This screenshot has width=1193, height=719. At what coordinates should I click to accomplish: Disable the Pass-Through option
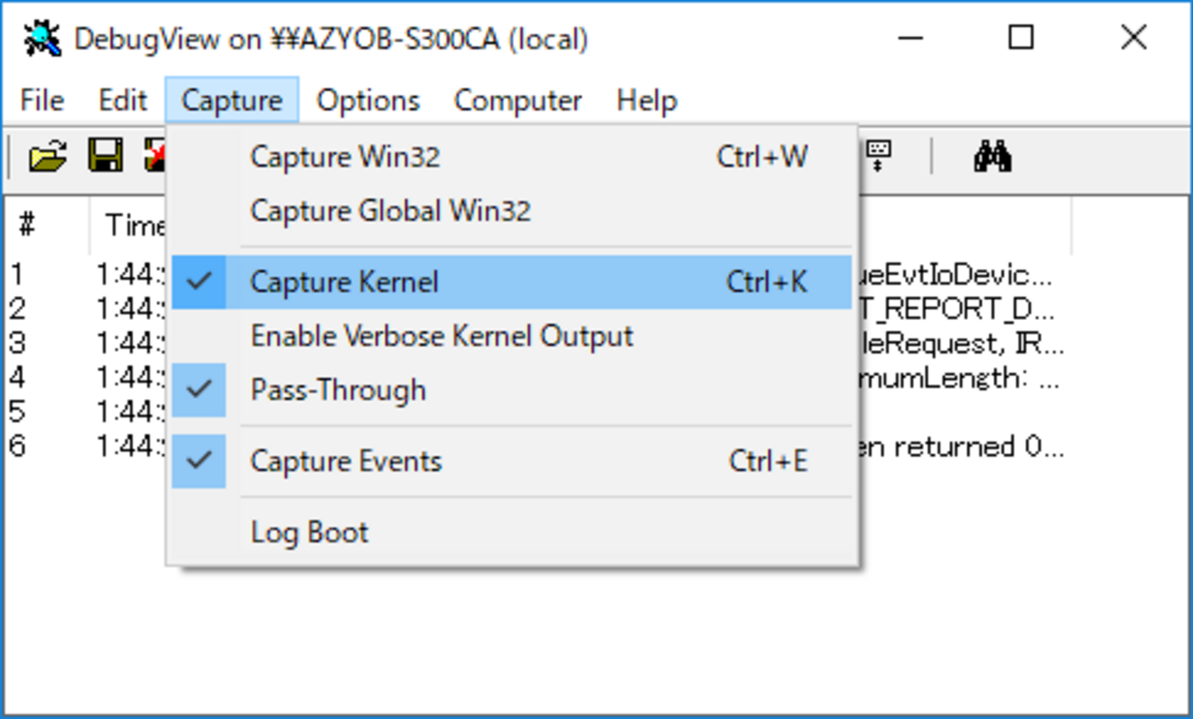pos(339,390)
